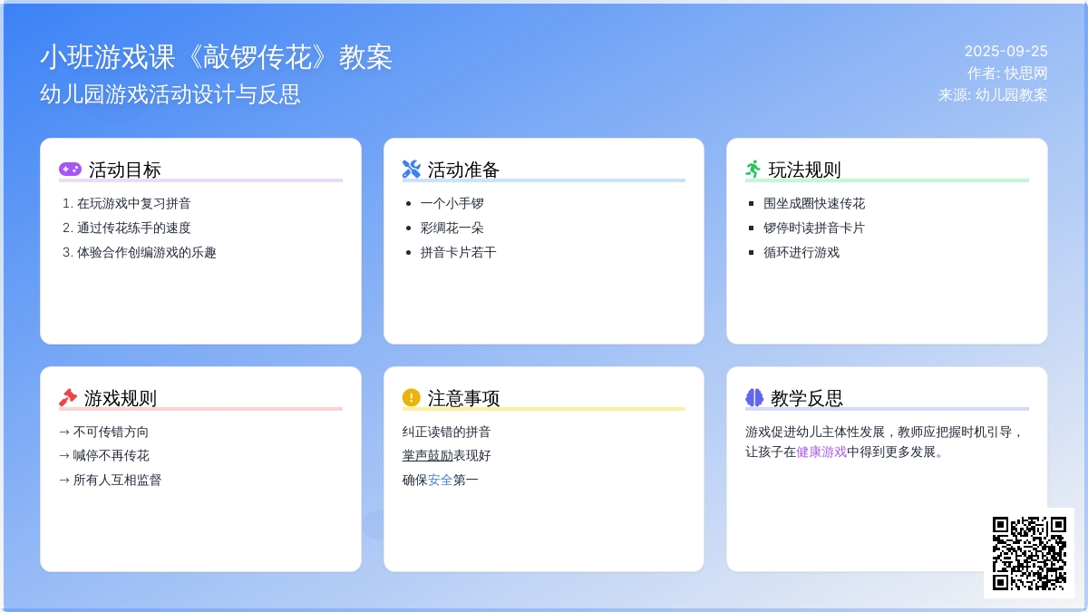Click the date 2025-09-25

coord(1005,51)
